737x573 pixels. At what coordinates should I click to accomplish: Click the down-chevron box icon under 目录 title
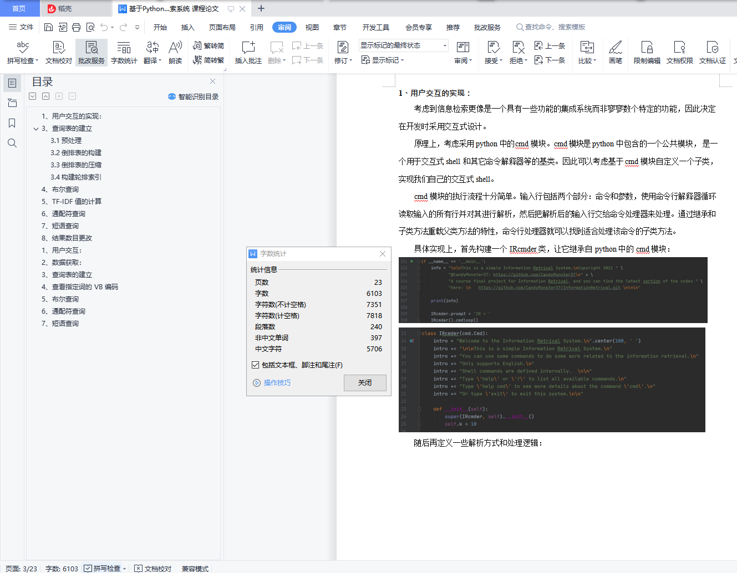coord(33,96)
